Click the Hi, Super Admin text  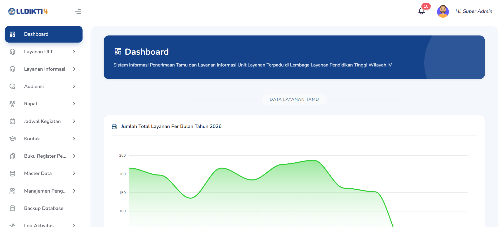[x=474, y=11]
